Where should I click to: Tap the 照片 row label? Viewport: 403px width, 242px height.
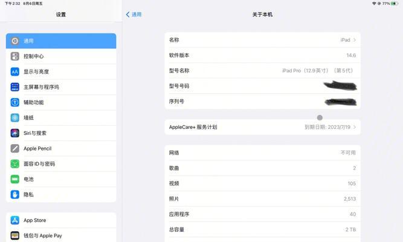174,199
